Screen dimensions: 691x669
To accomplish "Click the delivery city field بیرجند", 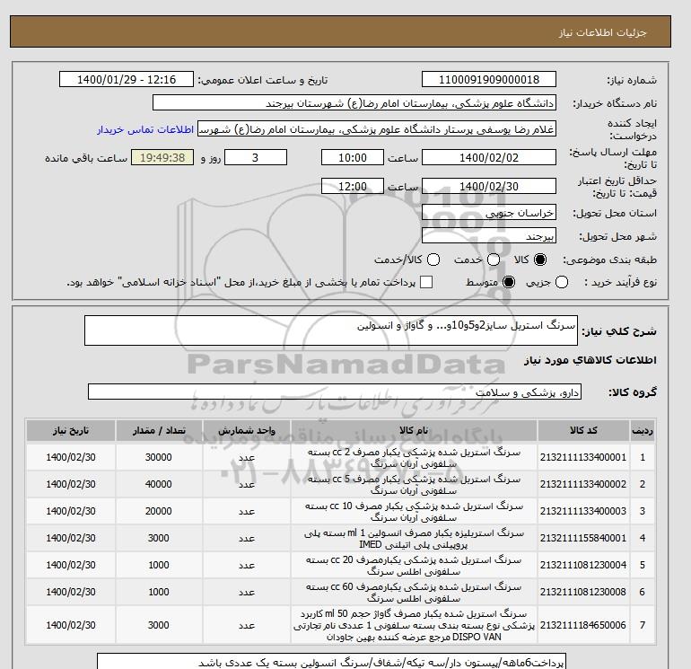I will click(489, 236).
